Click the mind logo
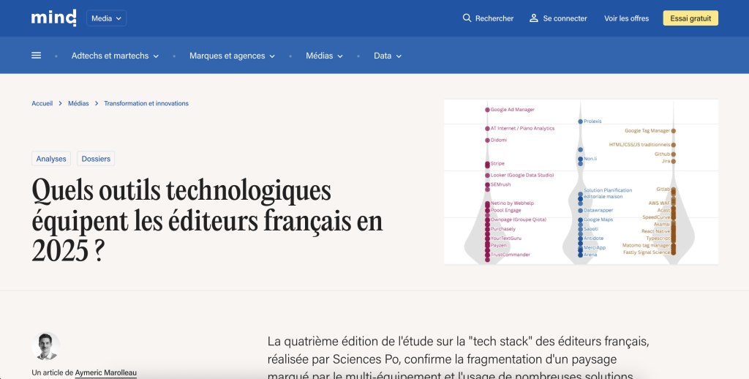 [x=53, y=18]
